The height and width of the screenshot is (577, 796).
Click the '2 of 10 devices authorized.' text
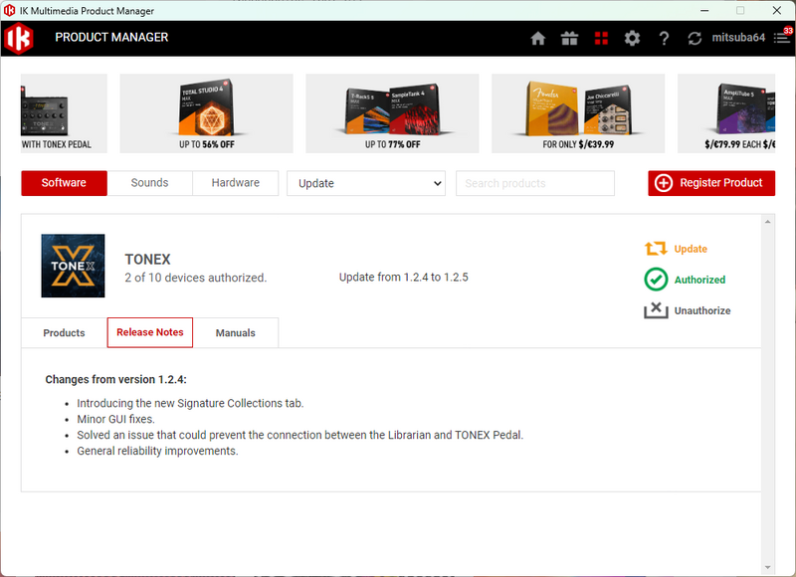pos(195,278)
